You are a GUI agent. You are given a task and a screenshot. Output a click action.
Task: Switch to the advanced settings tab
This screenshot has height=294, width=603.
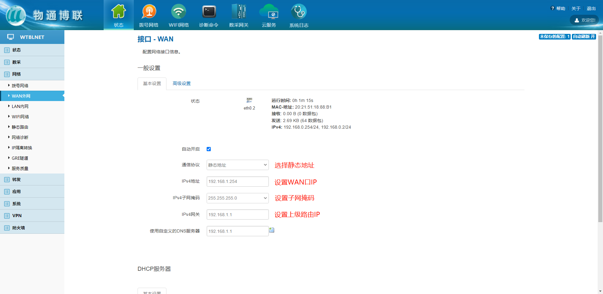[x=182, y=83]
